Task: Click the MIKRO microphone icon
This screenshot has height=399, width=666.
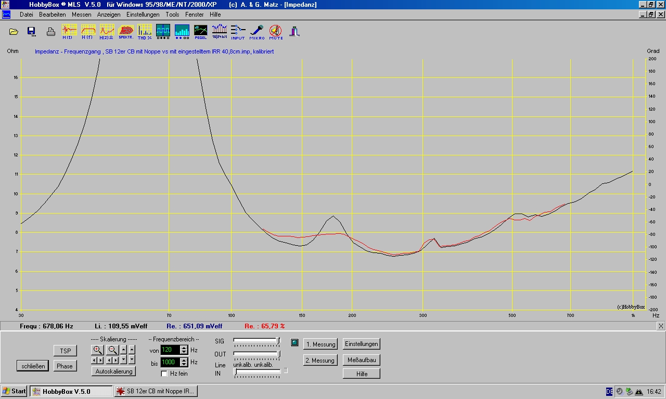Action: (x=257, y=31)
